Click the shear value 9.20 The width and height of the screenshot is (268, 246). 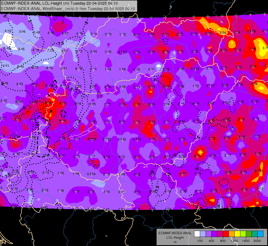coord(63,103)
